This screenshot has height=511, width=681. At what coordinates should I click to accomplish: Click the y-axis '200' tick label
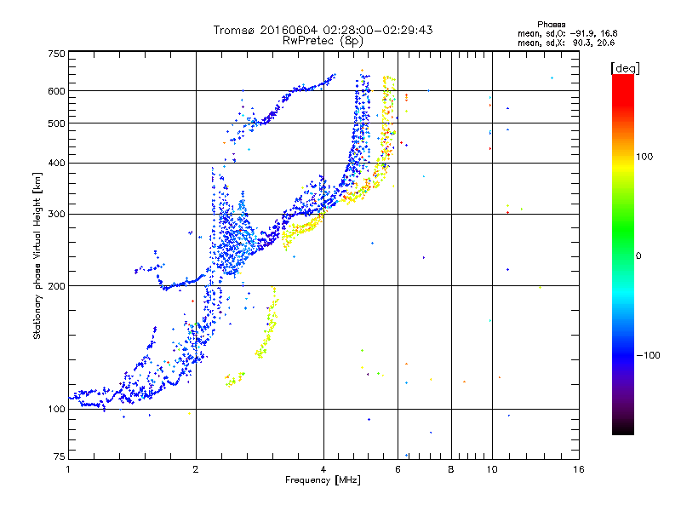(57, 286)
